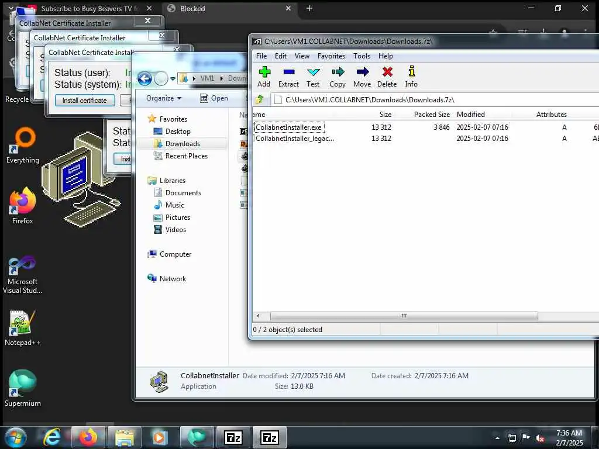
Task: Click VM1 in the Explorer breadcrumb
Action: [x=207, y=78]
